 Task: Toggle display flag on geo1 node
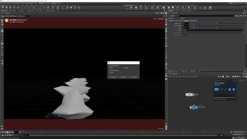[x=193, y=95]
